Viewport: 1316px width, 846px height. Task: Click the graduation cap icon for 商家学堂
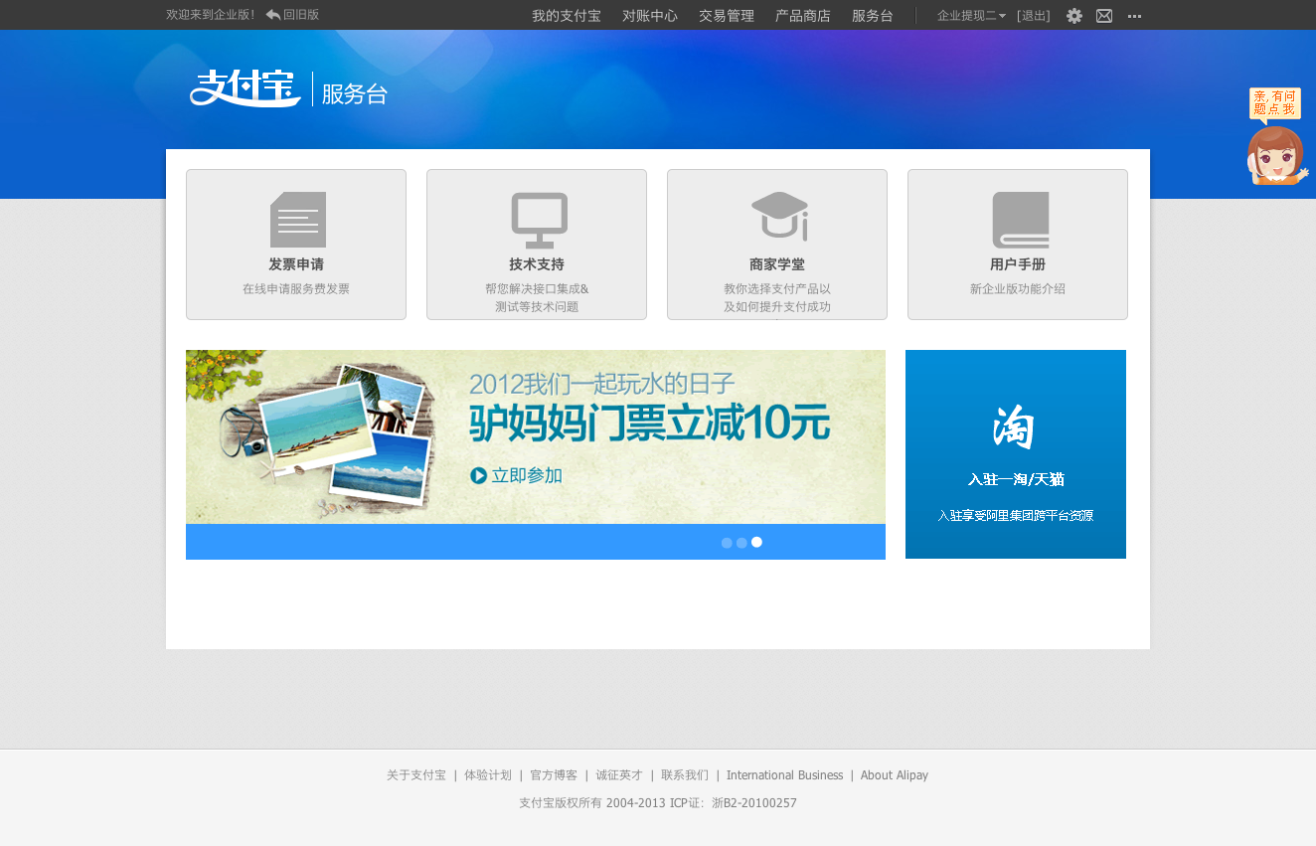(779, 216)
